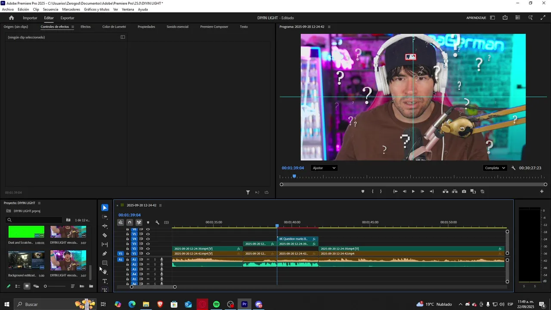Image resolution: width=551 pixels, height=310 pixels.
Task: Open Marcadores menu
Action: pyautogui.click(x=71, y=9)
